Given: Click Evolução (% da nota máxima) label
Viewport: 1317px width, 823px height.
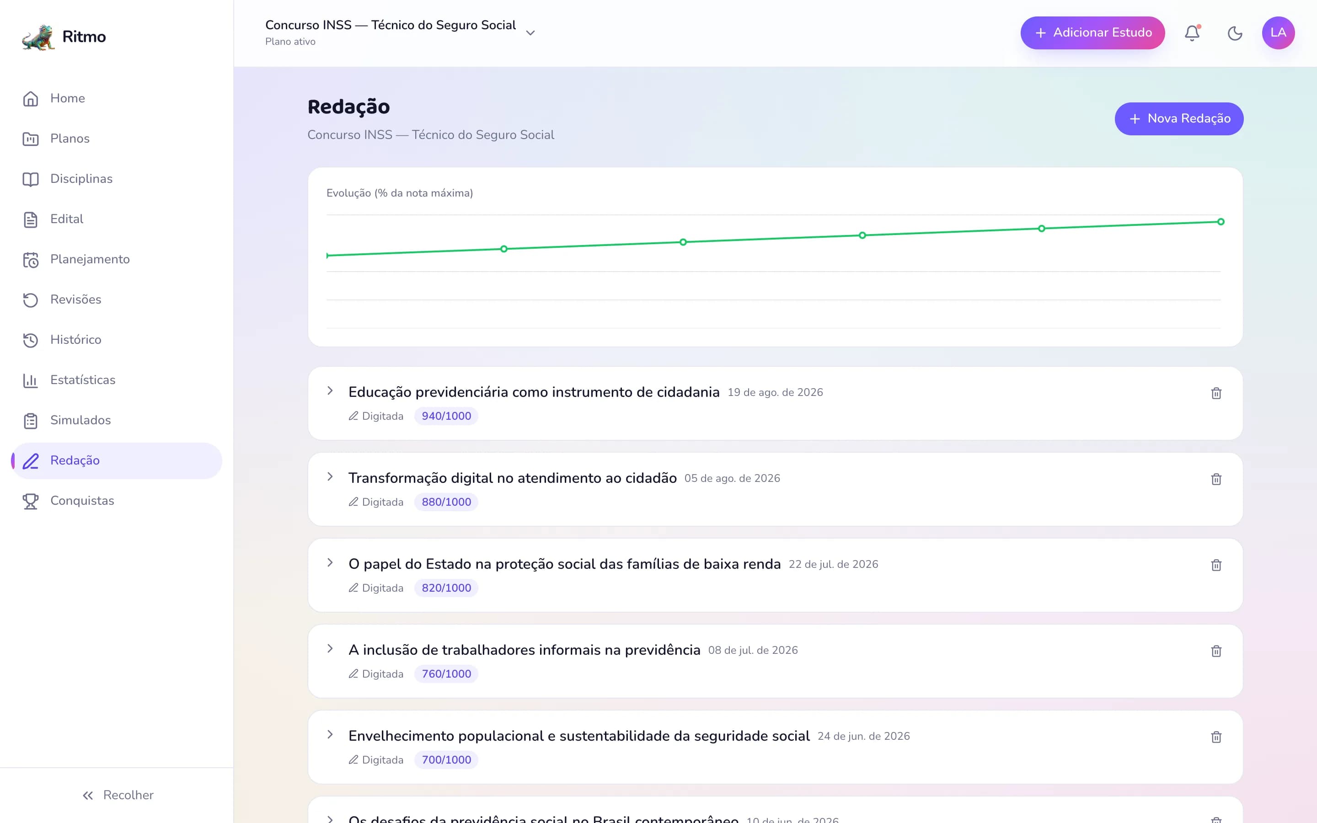Looking at the screenshot, I should (400, 193).
